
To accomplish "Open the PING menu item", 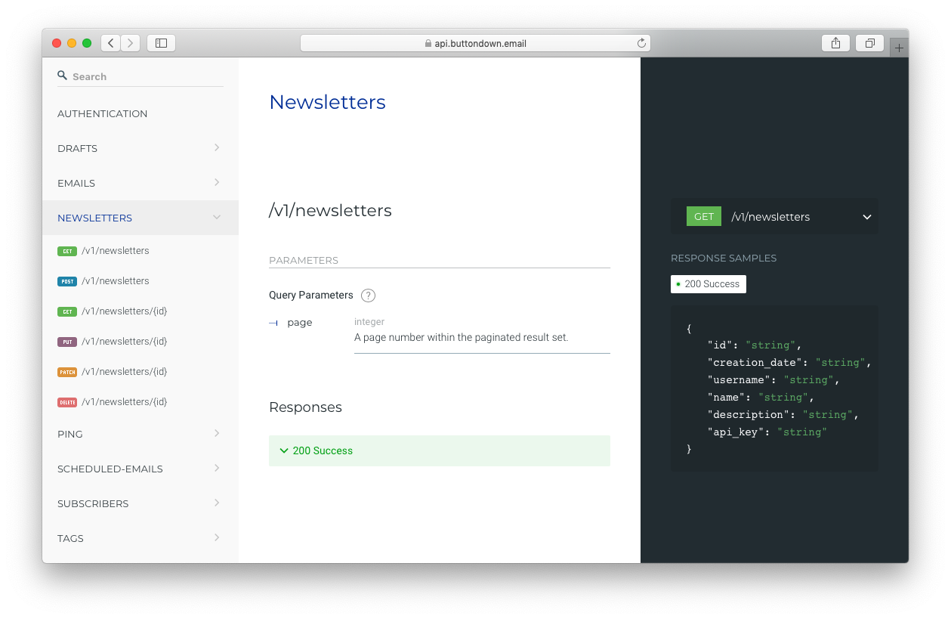I will (x=140, y=434).
